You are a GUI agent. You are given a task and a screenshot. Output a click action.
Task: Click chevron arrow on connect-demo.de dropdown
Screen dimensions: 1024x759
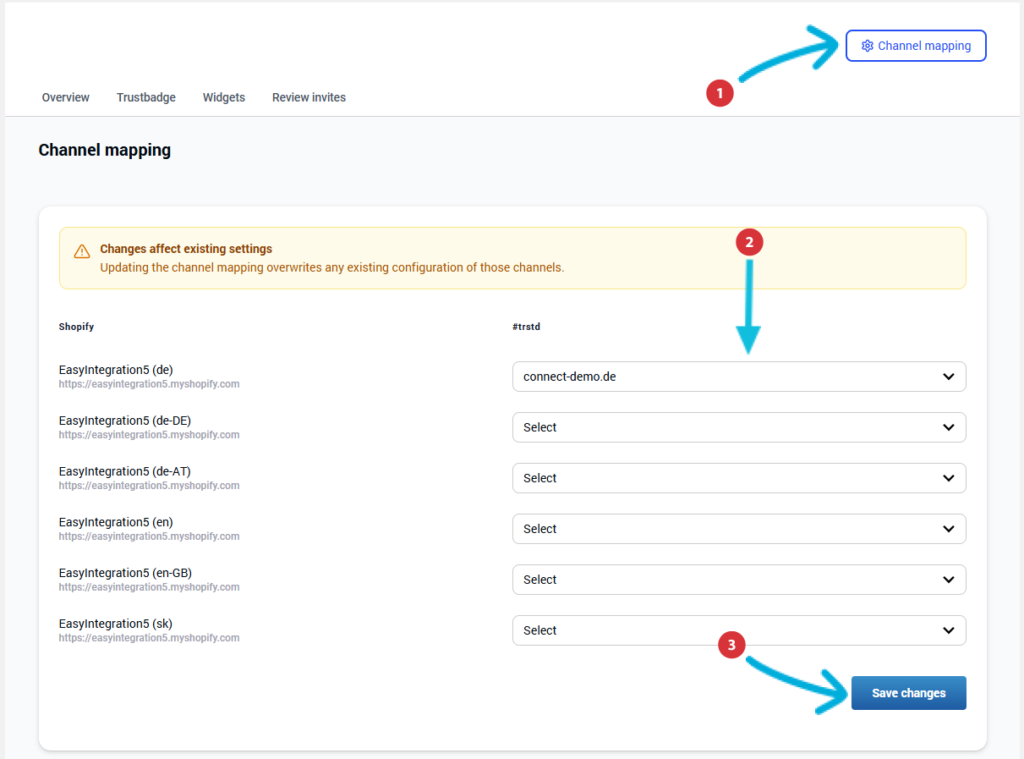pyautogui.click(x=949, y=377)
